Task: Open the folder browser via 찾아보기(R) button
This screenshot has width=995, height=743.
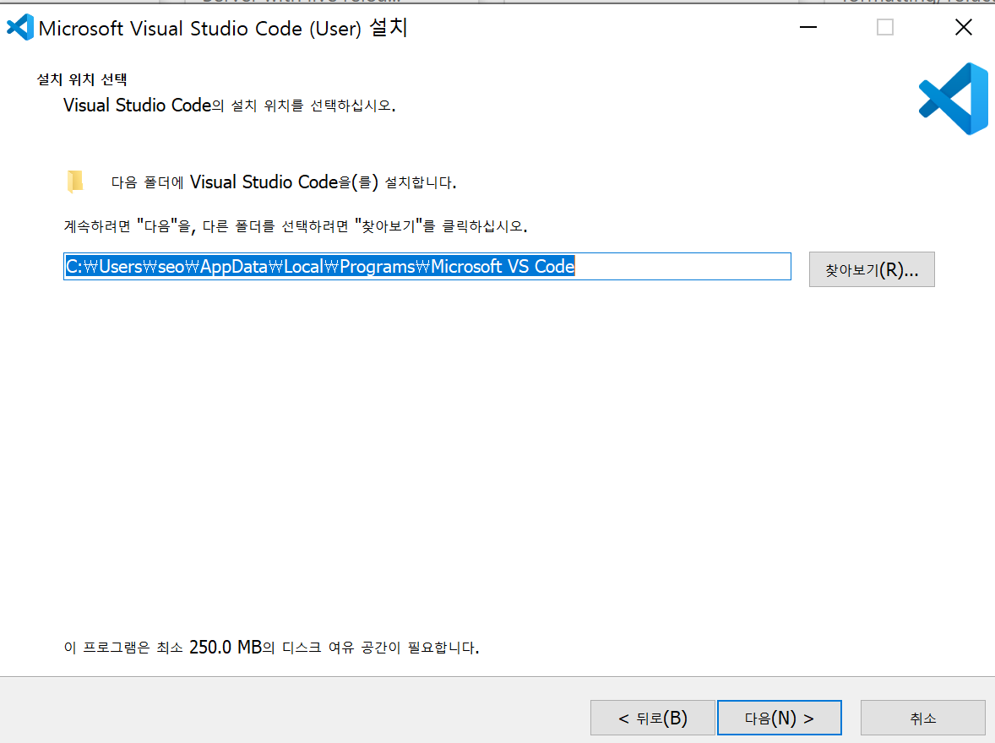Action: tap(872, 268)
